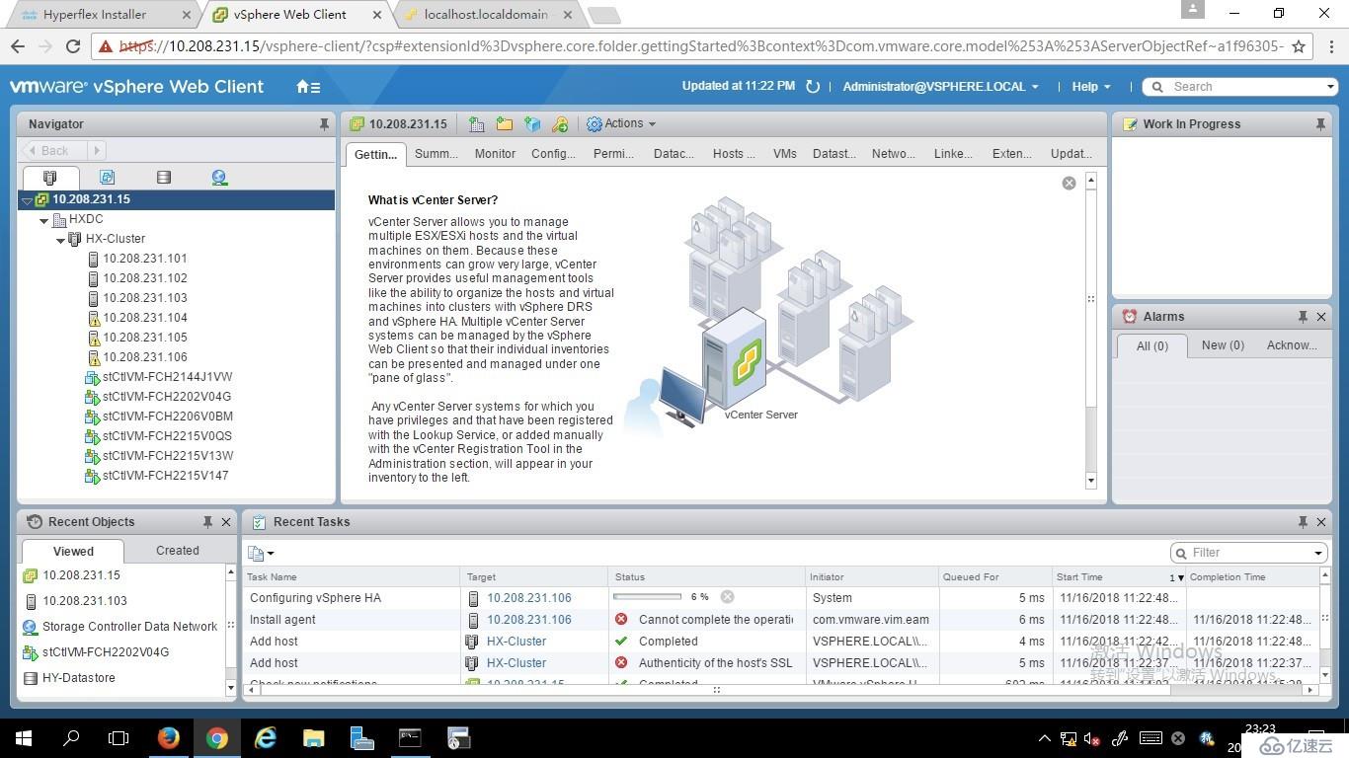
Task: Switch to Hyperflex Installer browser tab
Action: coord(95,15)
